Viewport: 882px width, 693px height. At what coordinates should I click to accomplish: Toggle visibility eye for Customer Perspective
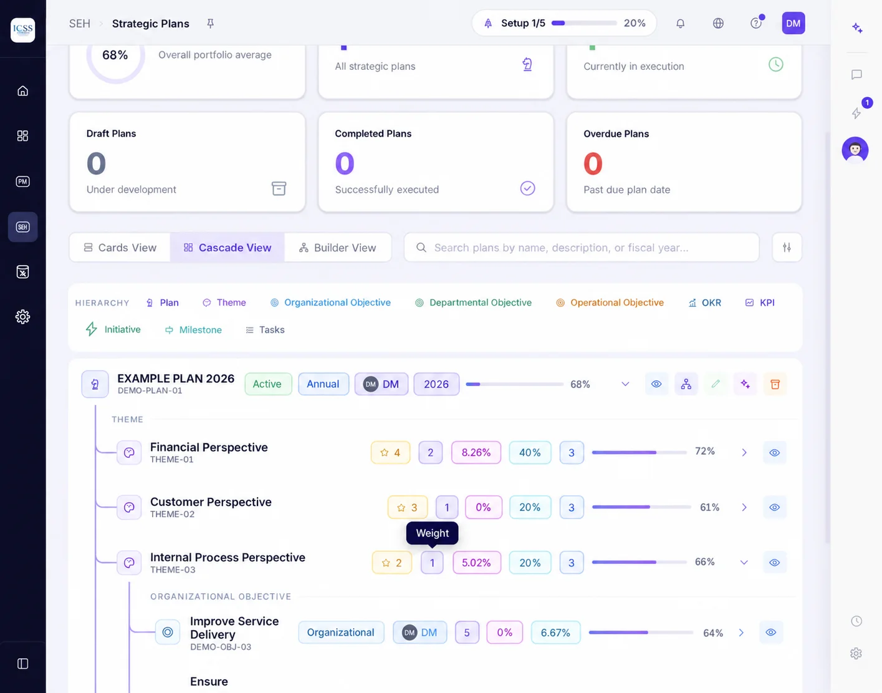tap(774, 508)
